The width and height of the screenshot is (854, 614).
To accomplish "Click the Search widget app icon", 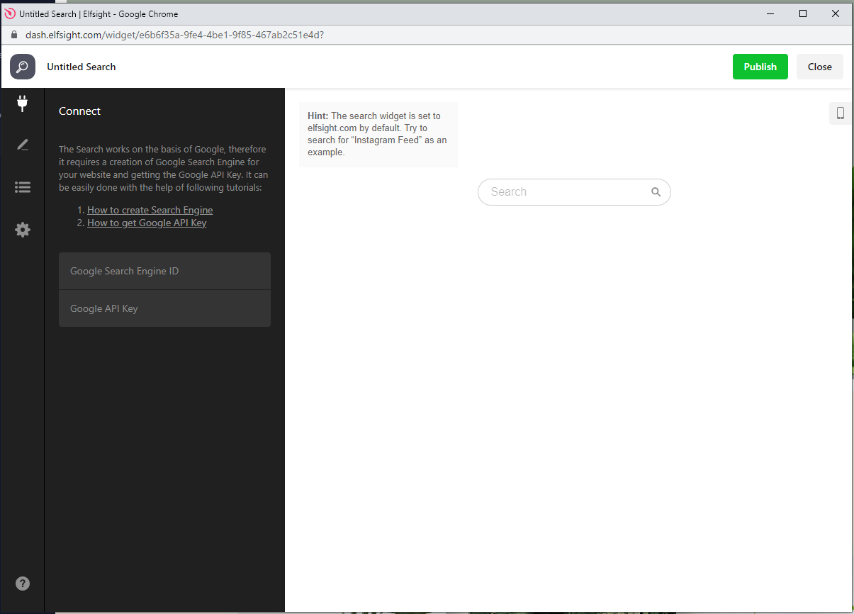I will click(23, 67).
